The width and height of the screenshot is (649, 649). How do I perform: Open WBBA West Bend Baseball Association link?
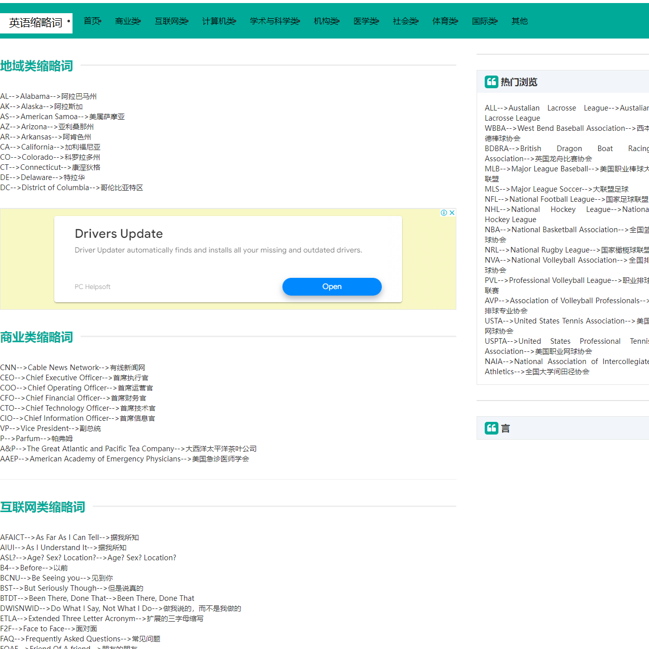567,133
